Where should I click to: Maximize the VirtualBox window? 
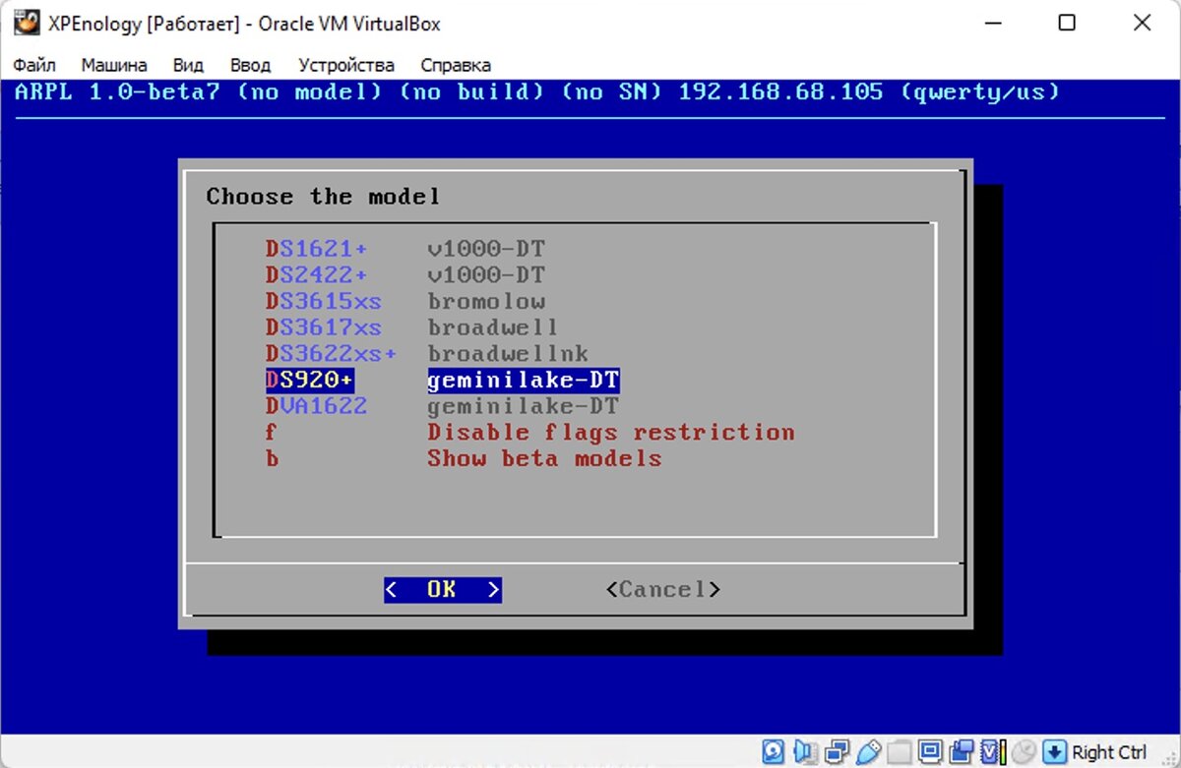coord(1067,23)
